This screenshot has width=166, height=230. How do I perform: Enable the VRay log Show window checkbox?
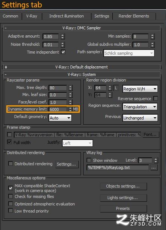[x=89, y=160]
